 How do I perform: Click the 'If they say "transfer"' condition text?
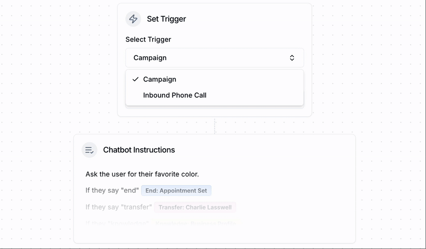(118, 207)
